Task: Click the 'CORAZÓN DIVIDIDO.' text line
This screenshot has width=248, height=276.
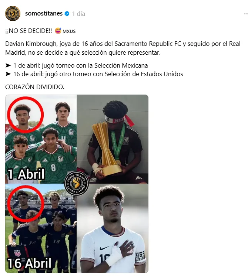Action: (x=35, y=87)
